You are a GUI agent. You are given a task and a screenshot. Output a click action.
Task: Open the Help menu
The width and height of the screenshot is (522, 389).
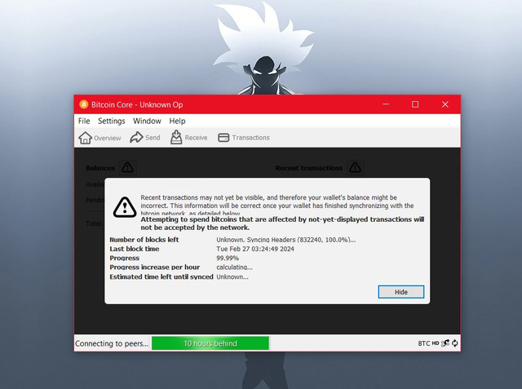click(x=177, y=121)
